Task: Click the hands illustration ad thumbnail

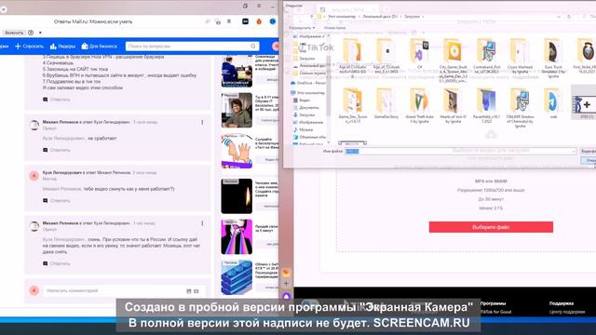Action: (x=237, y=151)
